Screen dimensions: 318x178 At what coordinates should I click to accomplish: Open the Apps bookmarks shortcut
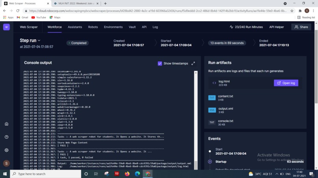8,17
